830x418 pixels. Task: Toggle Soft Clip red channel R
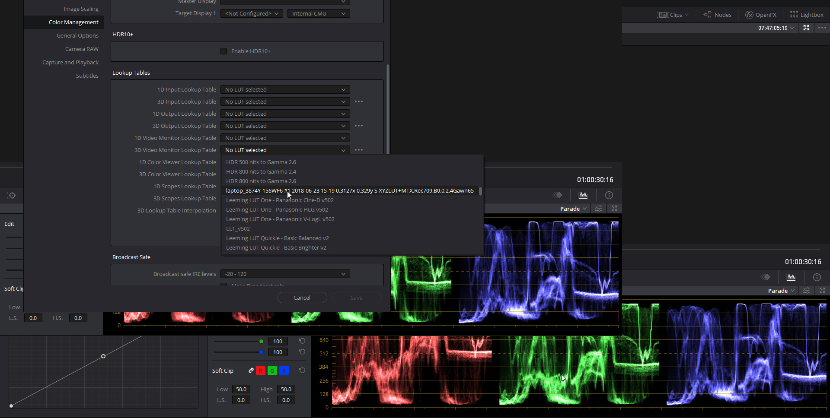(x=261, y=370)
